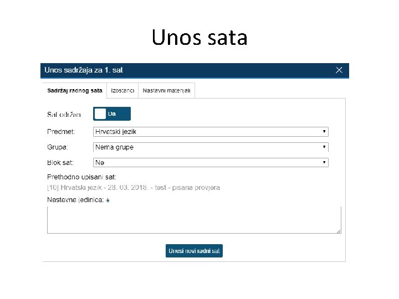Close the Unos sadržaja dialog with X
The width and height of the screenshot is (399, 299).
(339, 70)
